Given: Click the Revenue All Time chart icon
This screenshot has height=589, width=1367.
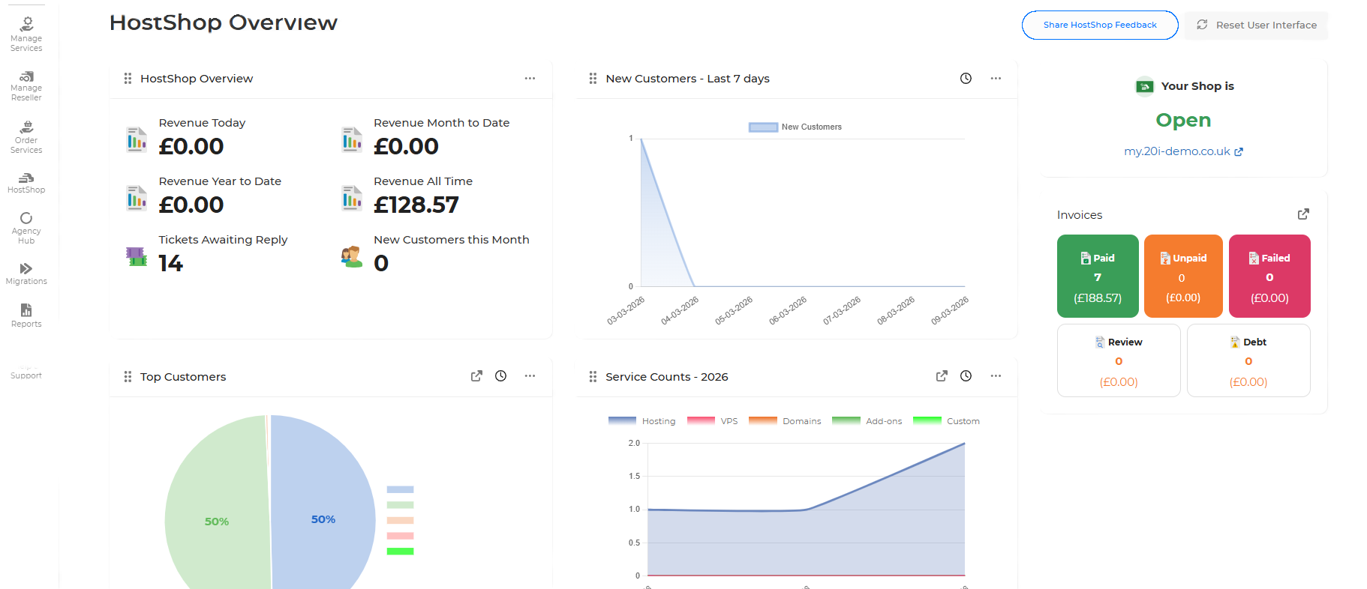Looking at the screenshot, I should tap(352, 198).
